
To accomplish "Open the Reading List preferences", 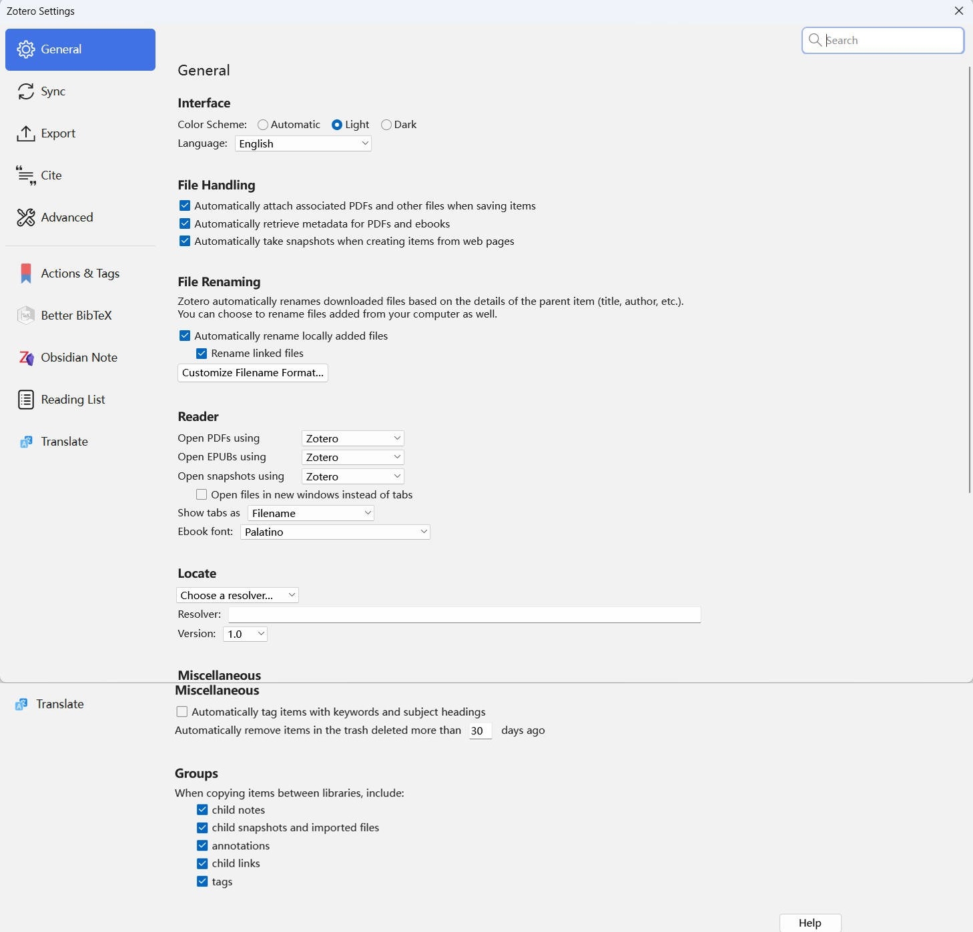I will click(80, 400).
